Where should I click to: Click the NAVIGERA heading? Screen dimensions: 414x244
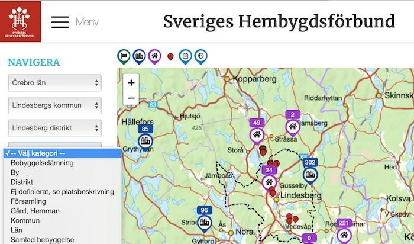coord(34,62)
